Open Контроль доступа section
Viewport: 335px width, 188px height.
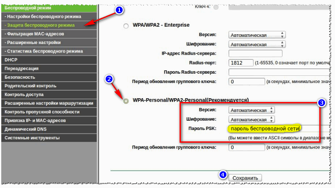pyautogui.click(x=49, y=94)
